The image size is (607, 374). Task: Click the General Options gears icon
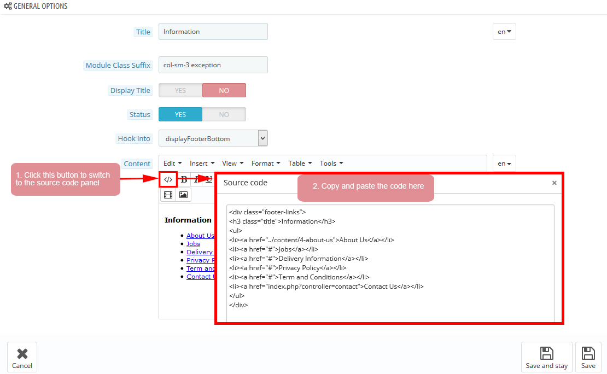(x=8, y=6)
